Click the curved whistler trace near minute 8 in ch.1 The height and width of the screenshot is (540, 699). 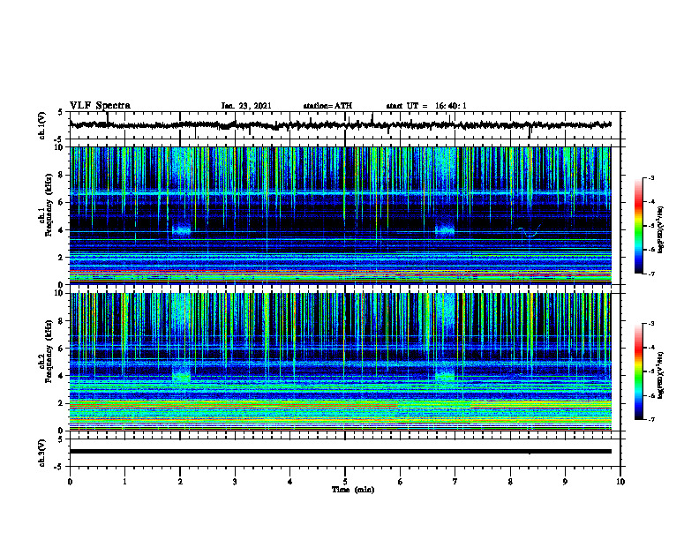pyautogui.click(x=530, y=231)
